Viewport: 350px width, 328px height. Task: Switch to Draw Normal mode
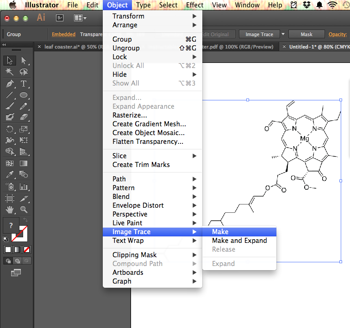8,260
